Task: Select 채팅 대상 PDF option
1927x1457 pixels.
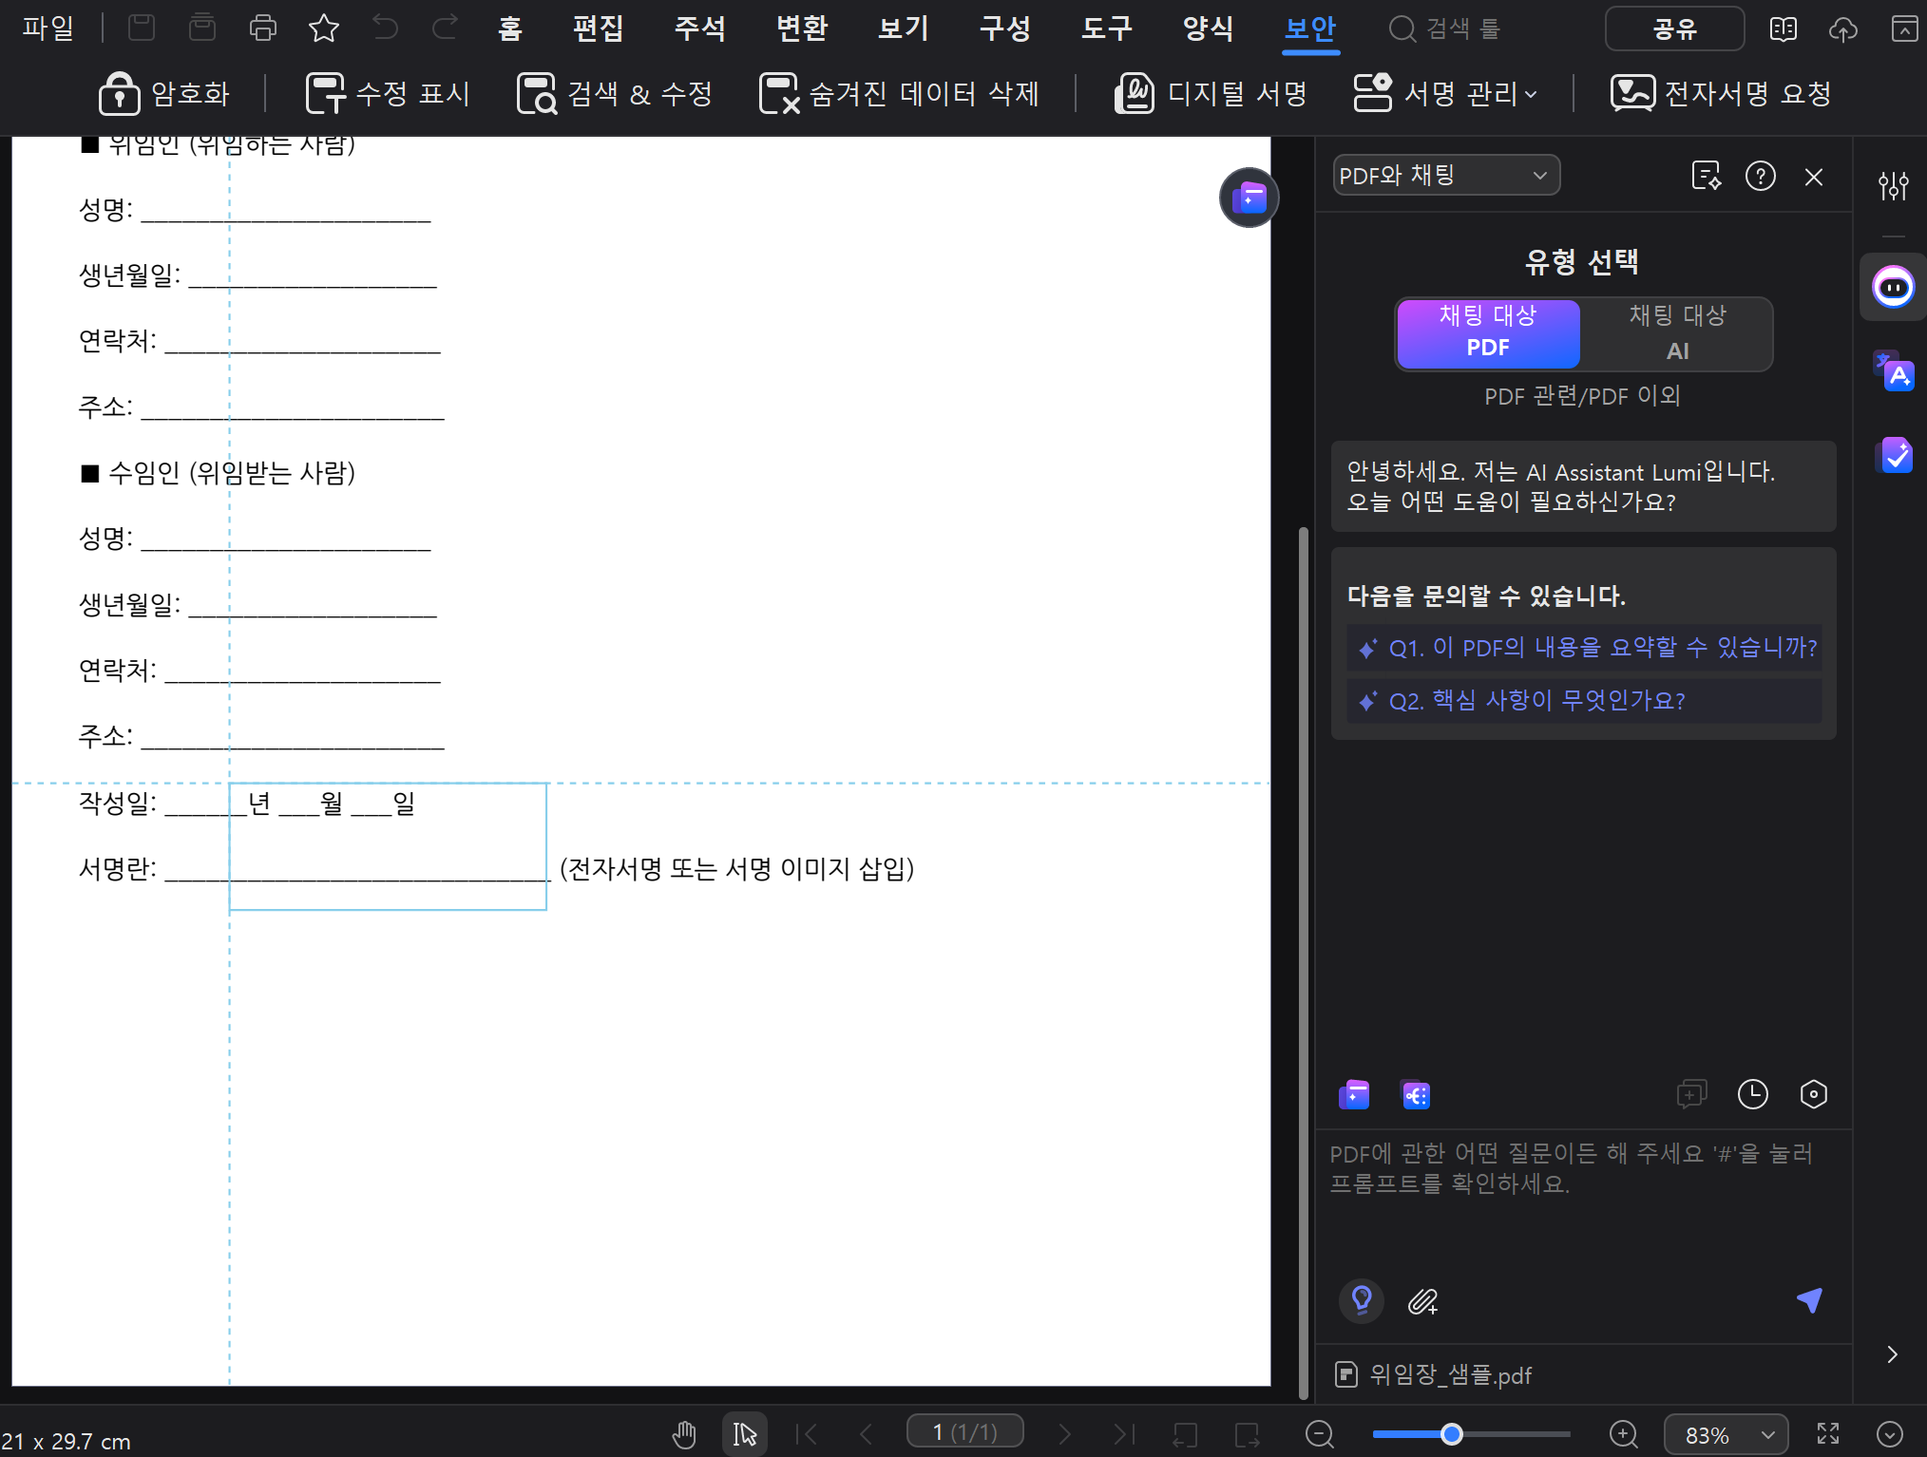Action: pyautogui.click(x=1487, y=333)
